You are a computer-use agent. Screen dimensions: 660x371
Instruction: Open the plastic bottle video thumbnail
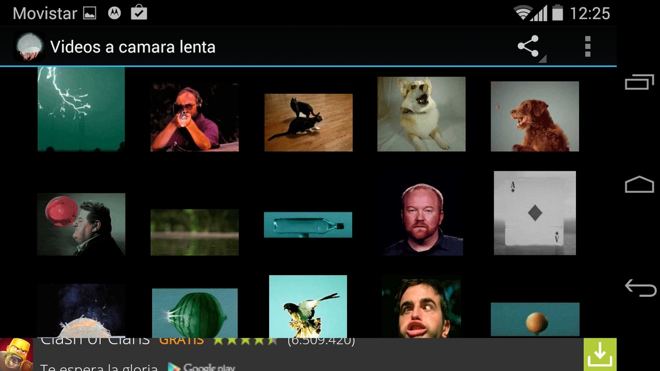[308, 224]
